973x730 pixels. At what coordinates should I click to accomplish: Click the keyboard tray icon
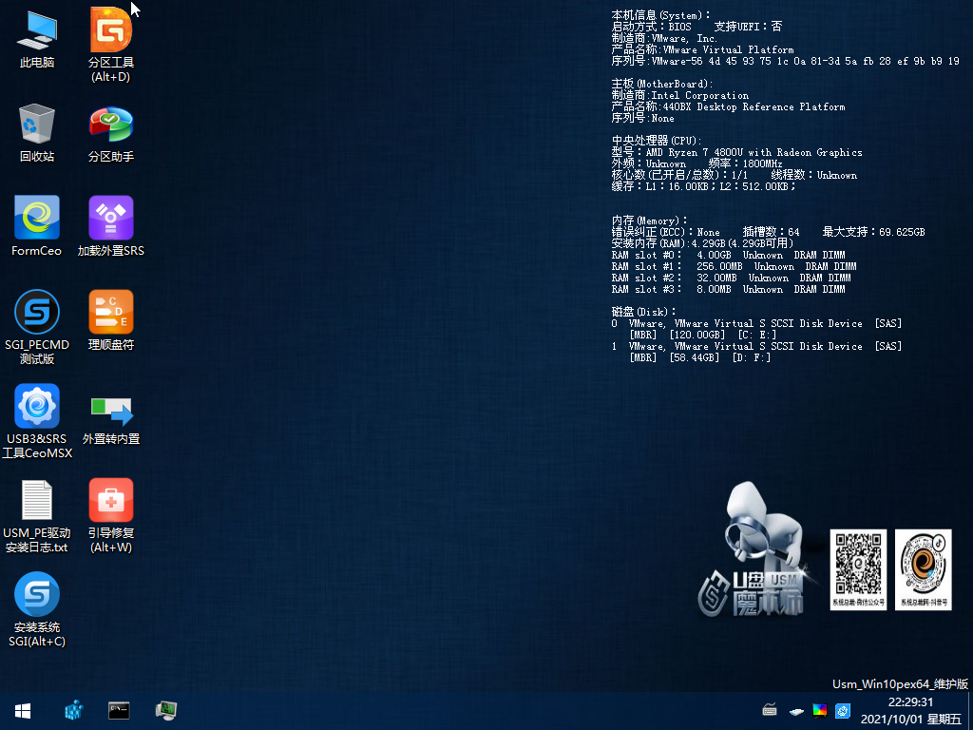pos(770,710)
